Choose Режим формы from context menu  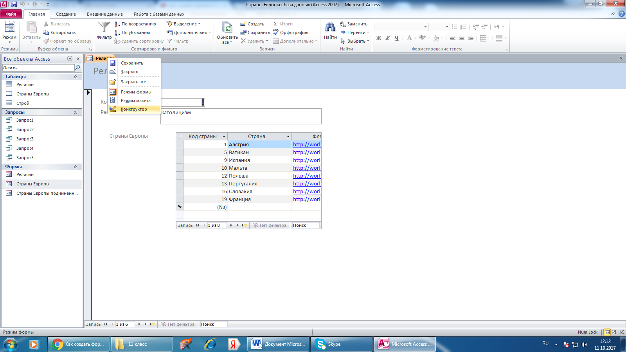(134, 92)
